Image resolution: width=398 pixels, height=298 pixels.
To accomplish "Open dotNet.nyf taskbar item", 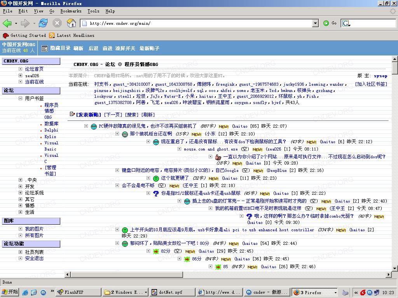I will click(172, 292).
